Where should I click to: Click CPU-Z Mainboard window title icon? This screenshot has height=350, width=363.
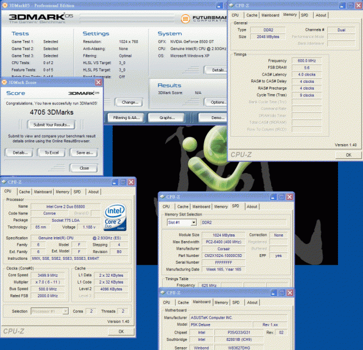pyautogui.click(x=163, y=293)
